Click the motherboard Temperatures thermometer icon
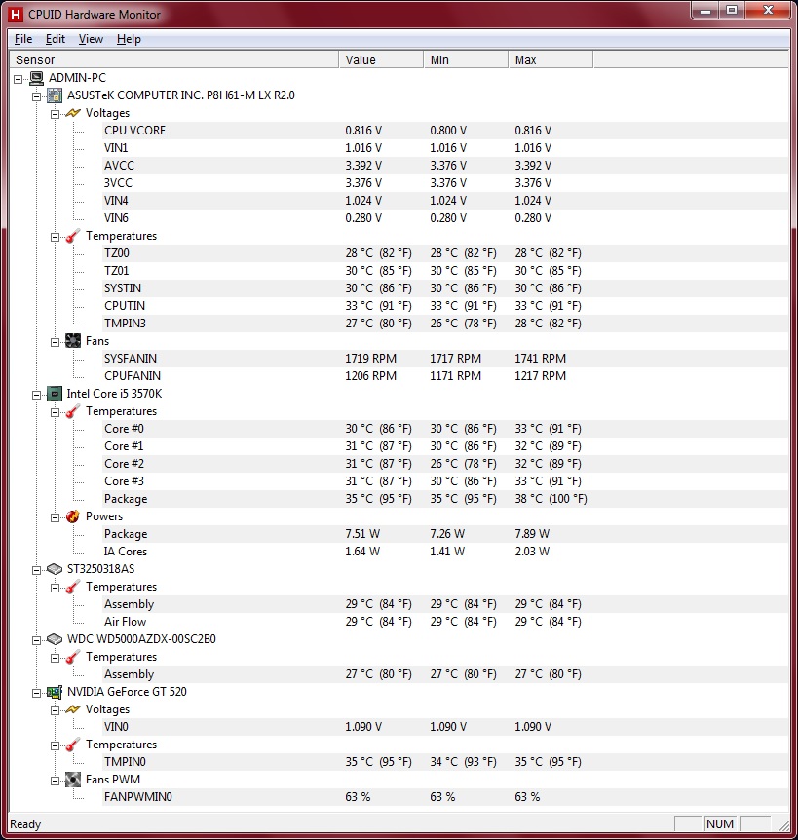Screen dimensions: 798x840 73,236
